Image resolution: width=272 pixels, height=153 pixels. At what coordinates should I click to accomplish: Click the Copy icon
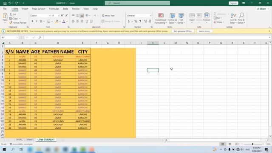(11, 18)
